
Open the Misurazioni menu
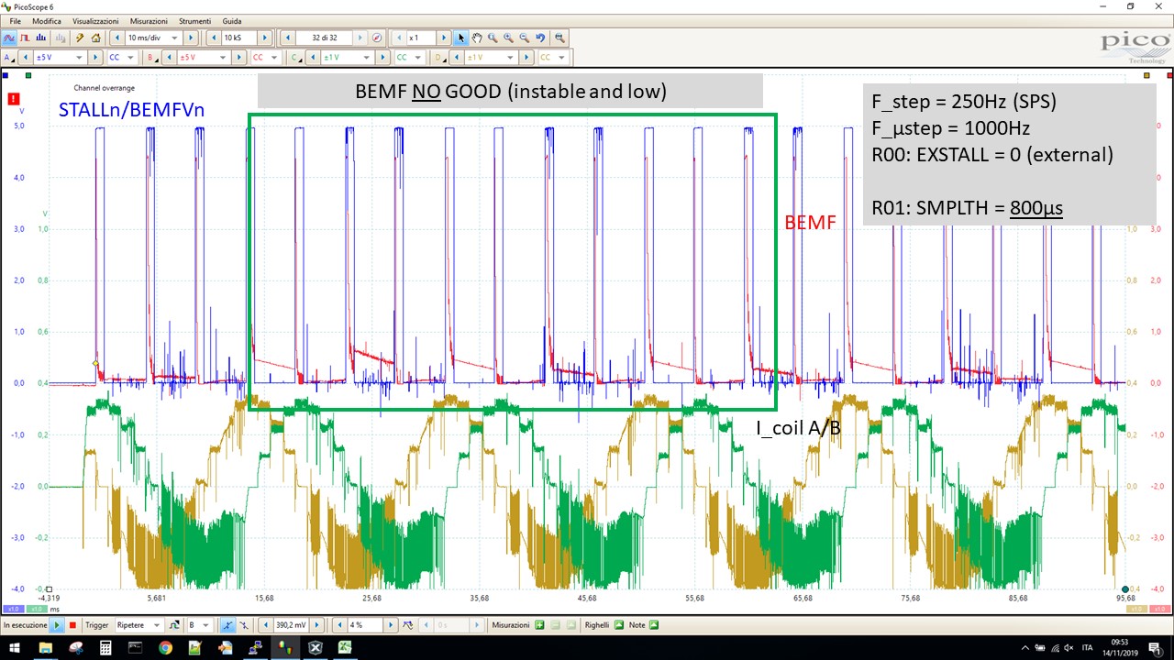tap(149, 20)
